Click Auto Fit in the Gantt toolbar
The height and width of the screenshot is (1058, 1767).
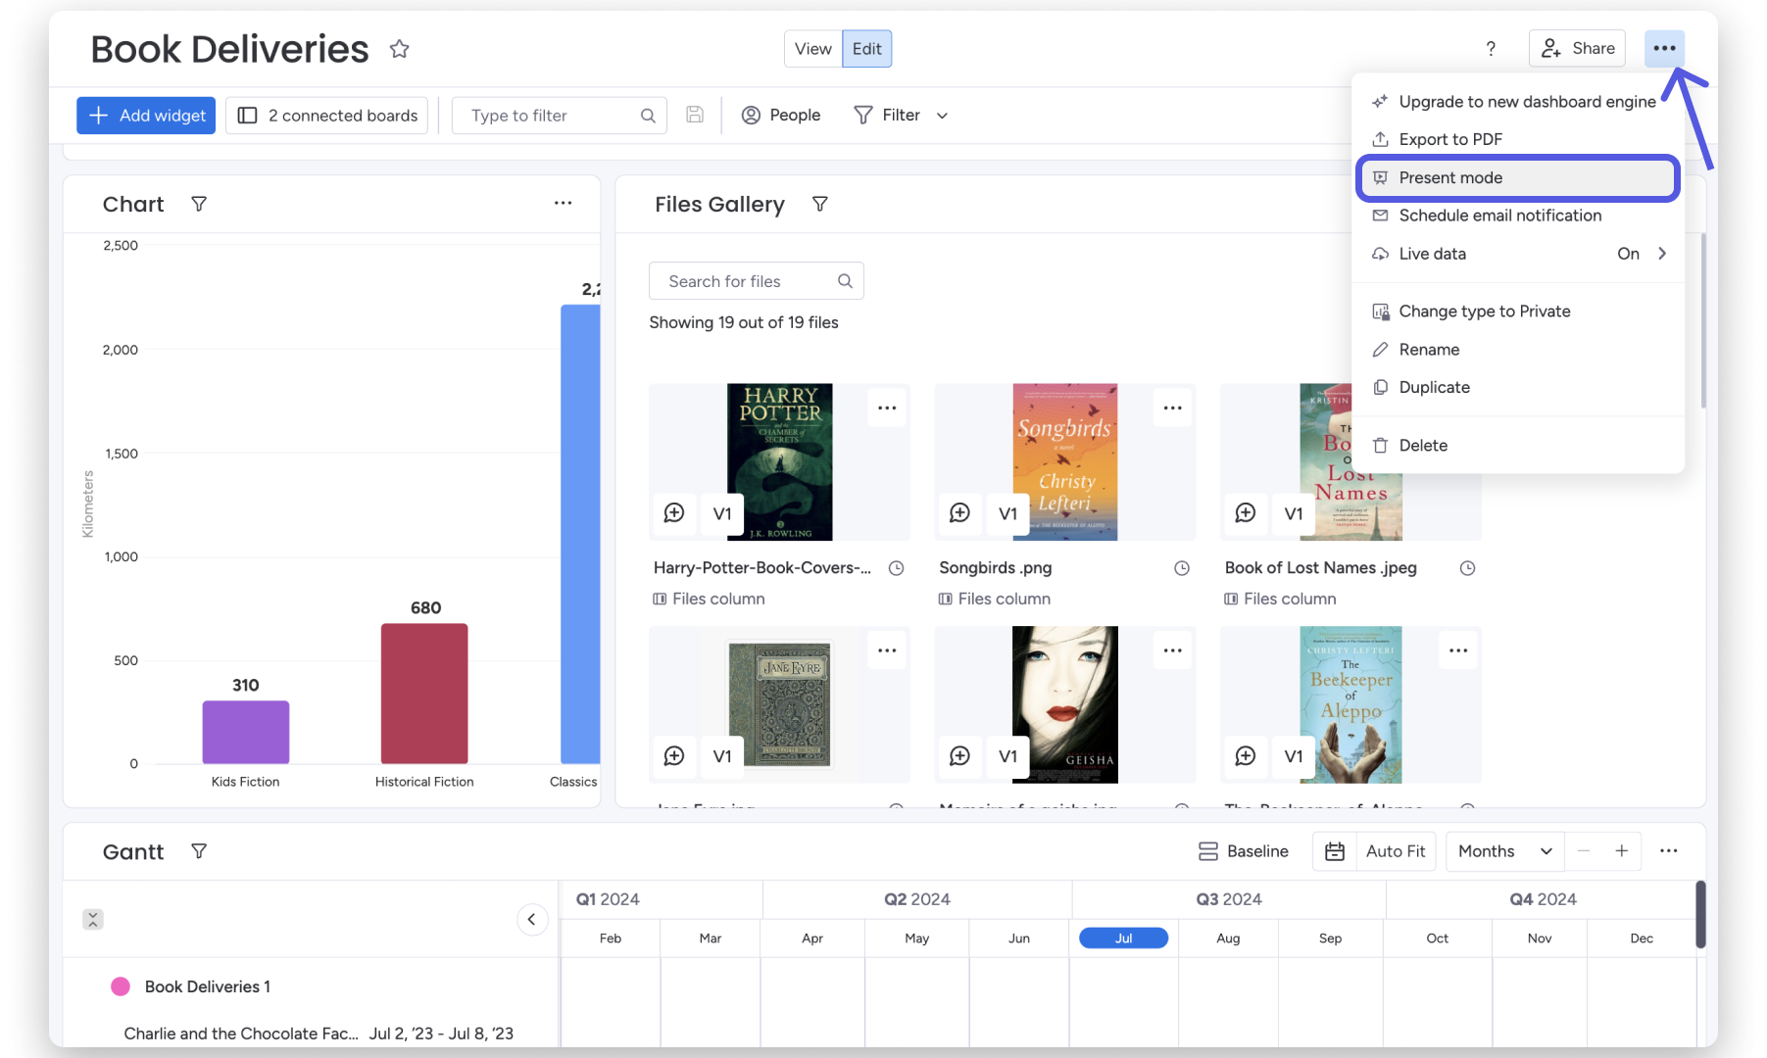(1396, 851)
